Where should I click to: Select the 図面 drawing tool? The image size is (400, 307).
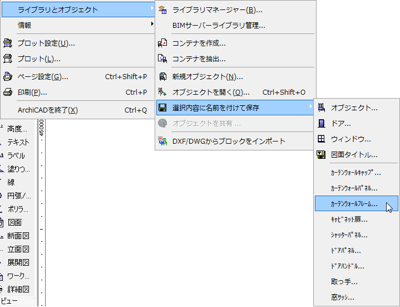(17, 222)
